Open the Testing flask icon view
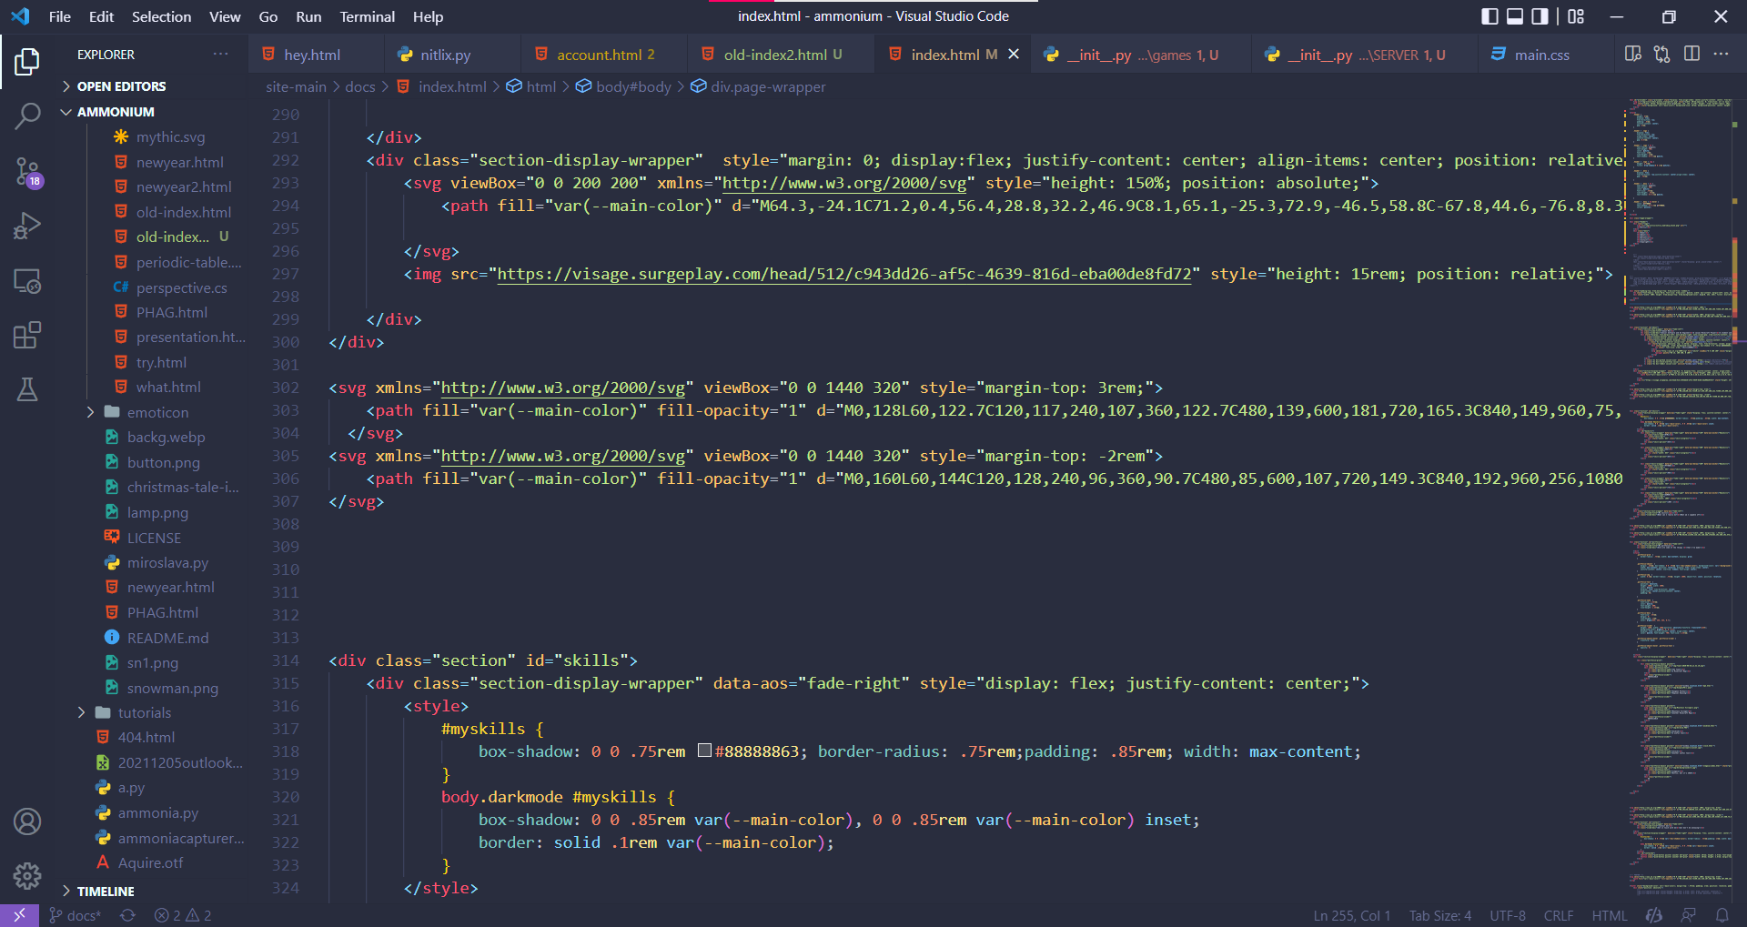The image size is (1747, 927). click(27, 389)
